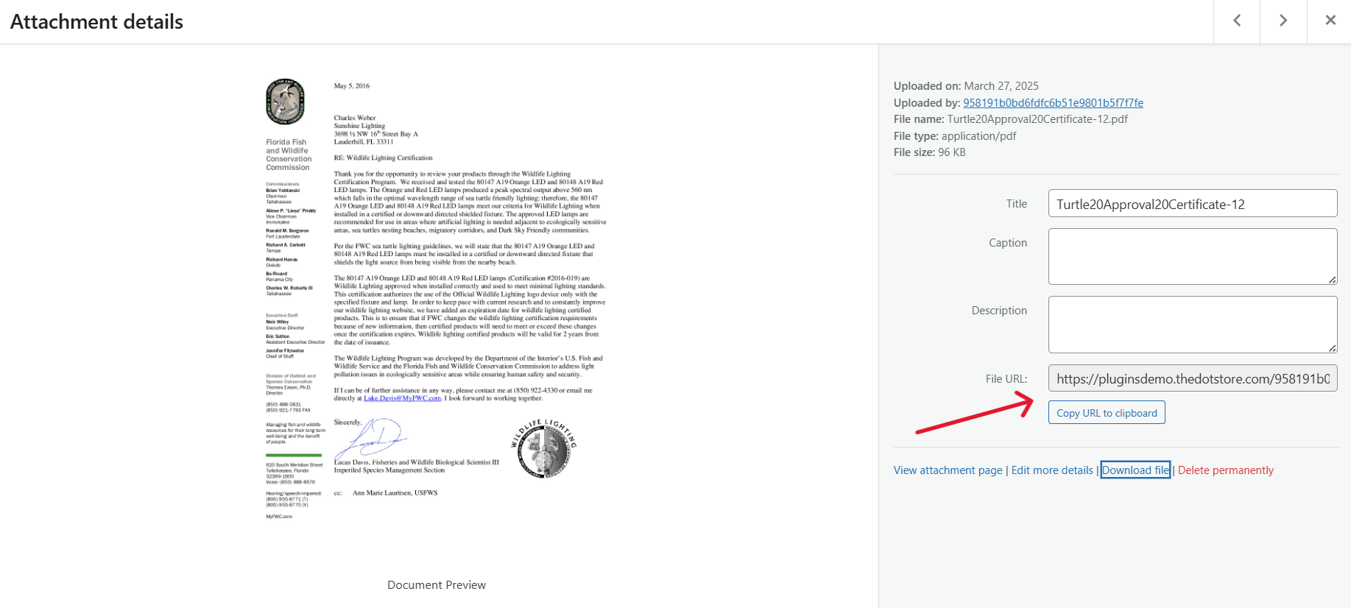Screen dimensions: 1351x608
Task: Focus the Description text area
Action: point(1192,324)
